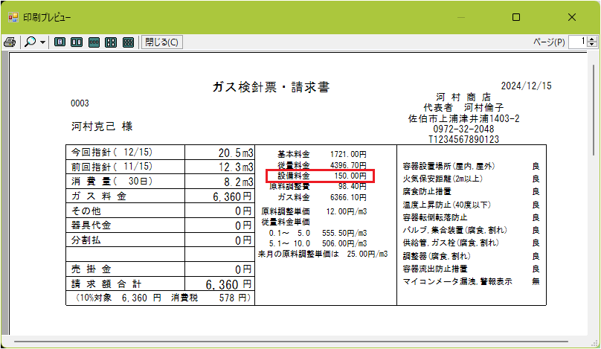
Task: Close the 印刷プレビュー window
Action: (x=571, y=16)
